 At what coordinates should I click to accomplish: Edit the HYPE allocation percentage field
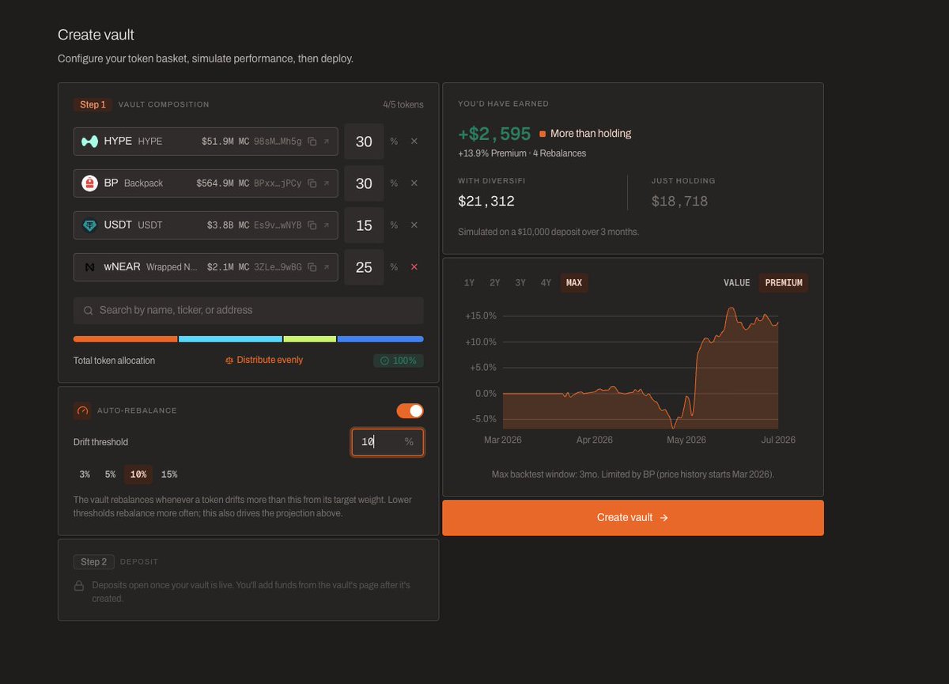[364, 142]
